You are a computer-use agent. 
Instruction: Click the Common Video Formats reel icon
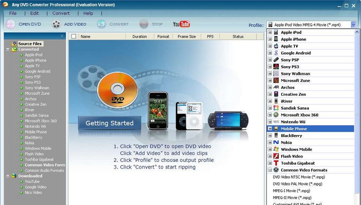tap(276, 170)
